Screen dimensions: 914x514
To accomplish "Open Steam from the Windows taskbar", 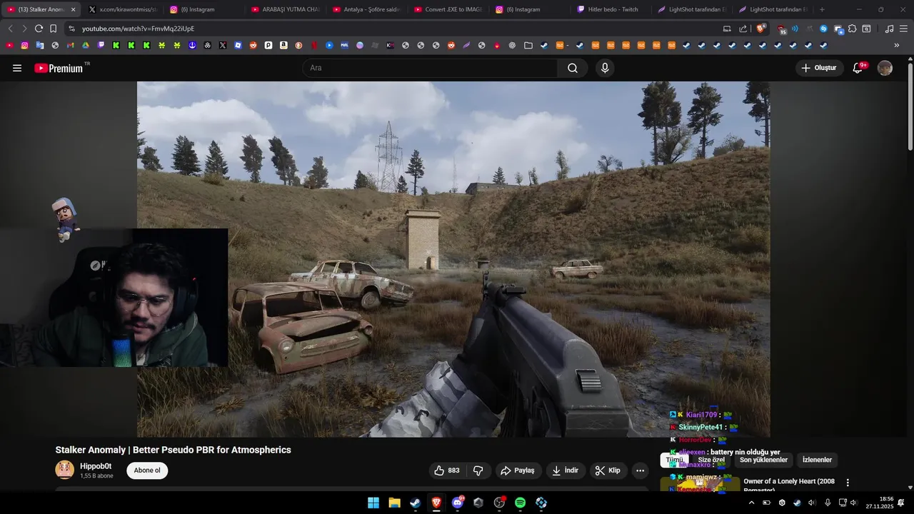I will pyautogui.click(x=415, y=503).
